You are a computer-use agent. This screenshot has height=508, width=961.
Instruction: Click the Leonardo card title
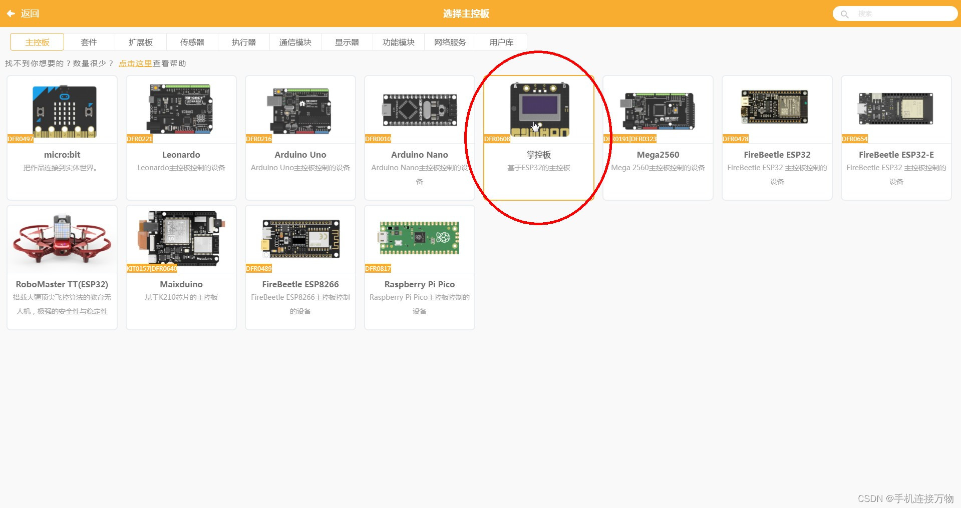pos(181,155)
